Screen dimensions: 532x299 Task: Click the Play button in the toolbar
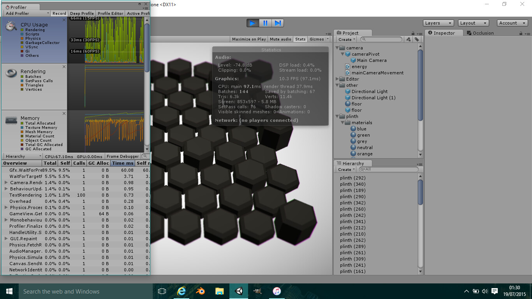(x=253, y=23)
